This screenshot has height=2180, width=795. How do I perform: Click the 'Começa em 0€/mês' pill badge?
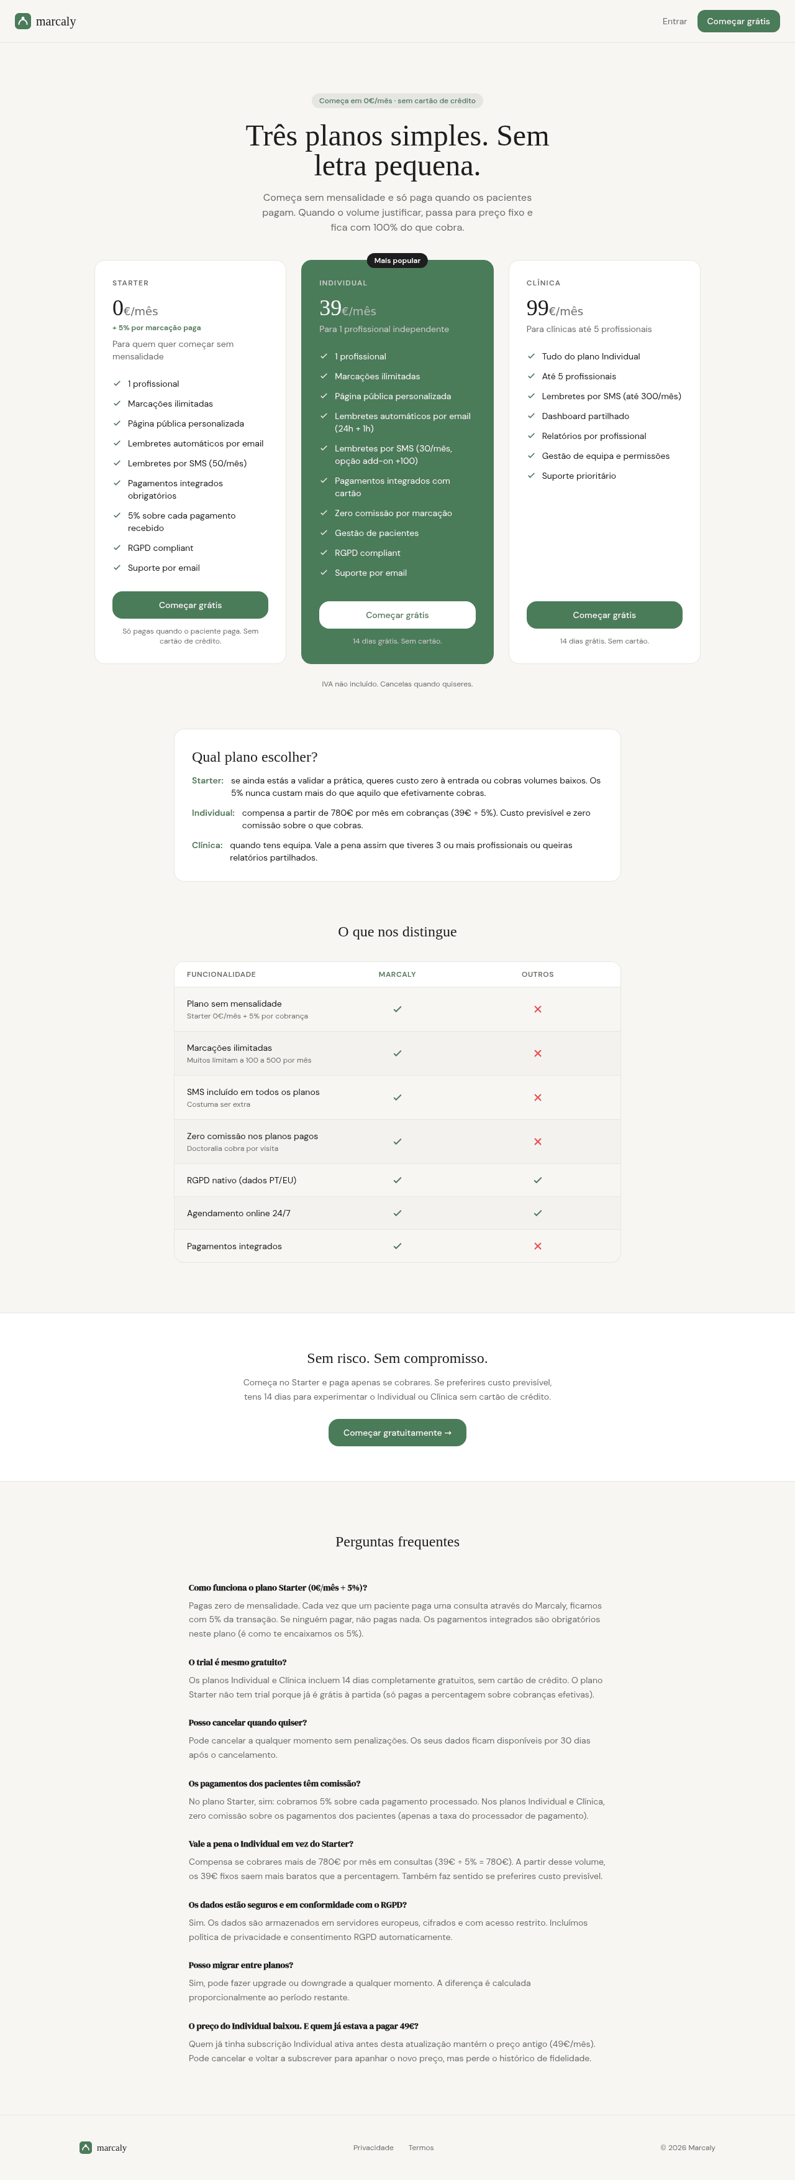[x=397, y=101]
